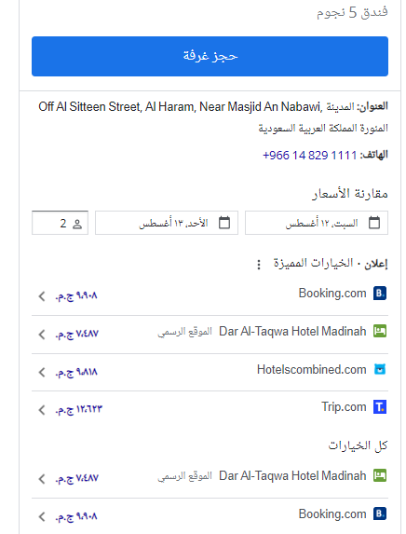Open the featured Booking.com price offer
406x534 pixels.
click(x=210, y=295)
